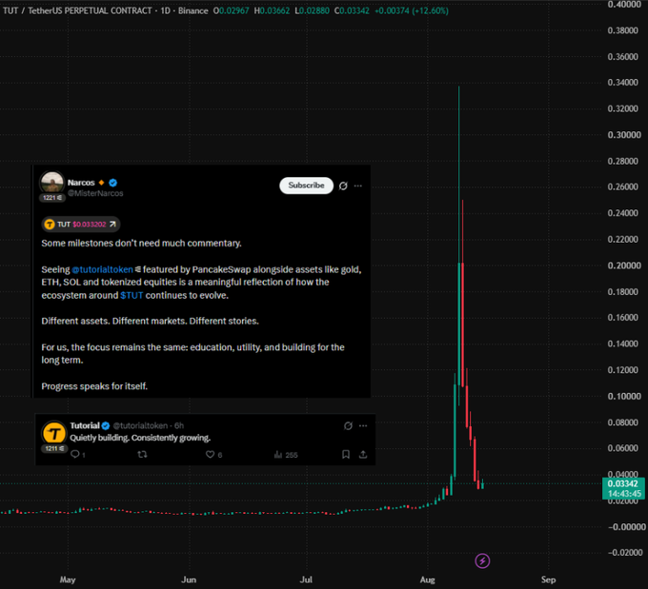Viewport: 648px width, 589px height.
Task: Open the $TUT cashtag link
Action: pyautogui.click(x=132, y=296)
